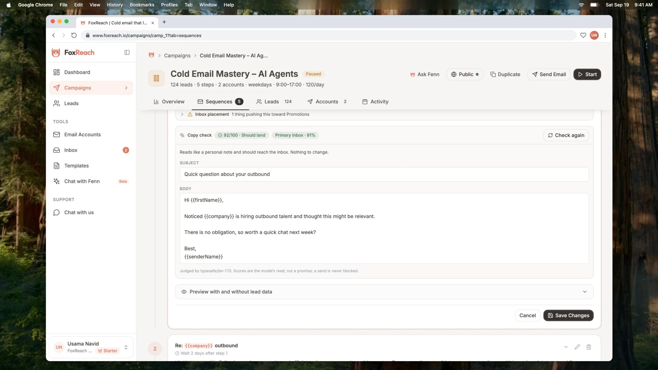Edit step 2 with the pencil icon
Image resolution: width=658 pixels, height=370 pixels.
click(x=577, y=347)
